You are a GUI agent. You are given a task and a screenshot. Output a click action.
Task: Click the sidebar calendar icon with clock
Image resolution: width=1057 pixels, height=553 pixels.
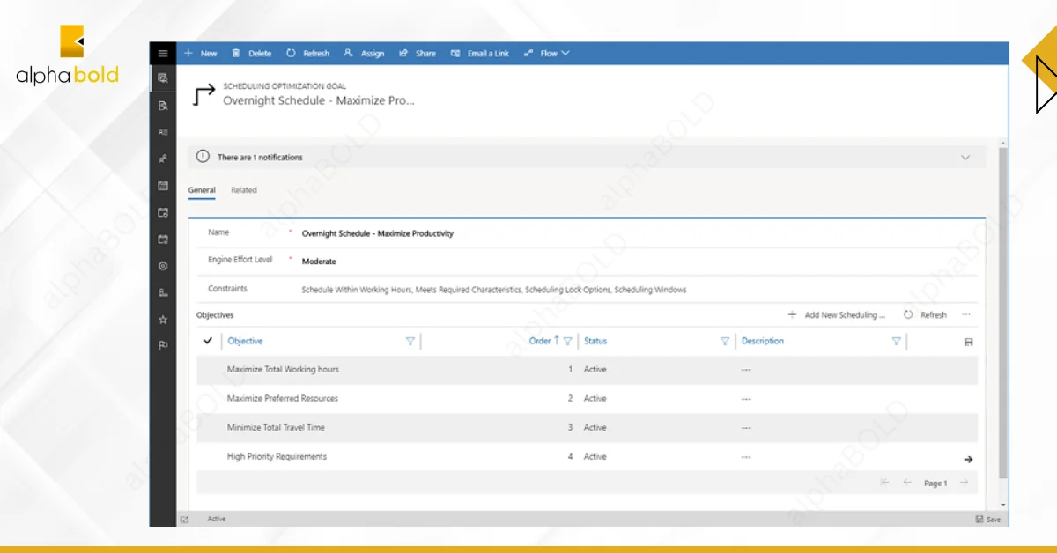(x=162, y=212)
